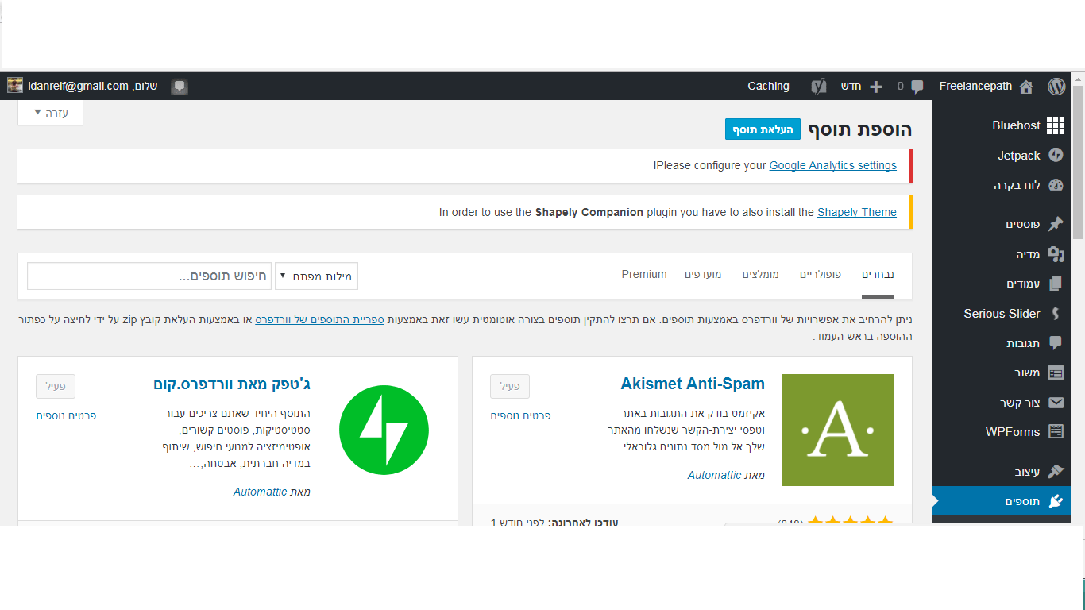This screenshot has width=1085, height=610.
Task: Open the WPForms sidebar icon
Action: pyautogui.click(x=1055, y=432)
